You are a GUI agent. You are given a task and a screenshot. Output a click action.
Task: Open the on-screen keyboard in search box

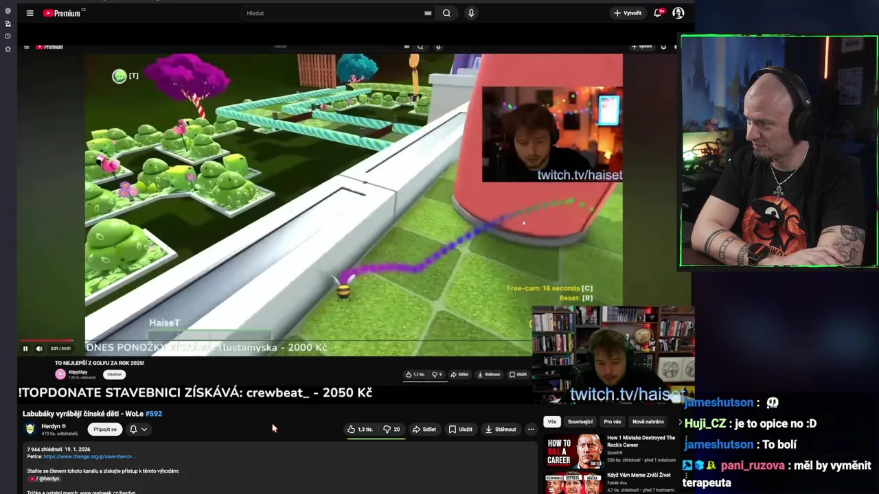pos(428,13)
